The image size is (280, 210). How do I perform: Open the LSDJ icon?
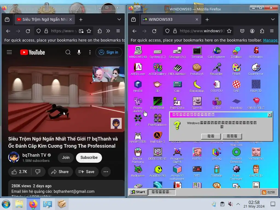[217, 103]
